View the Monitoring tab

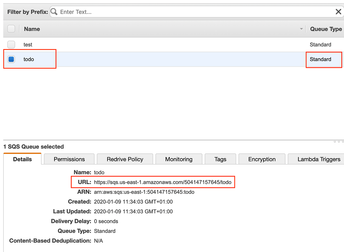coord(179,159)
